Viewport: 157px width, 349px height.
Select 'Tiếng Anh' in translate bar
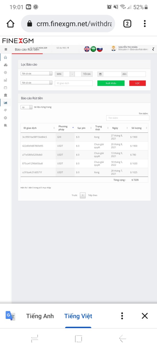[40, 316]
